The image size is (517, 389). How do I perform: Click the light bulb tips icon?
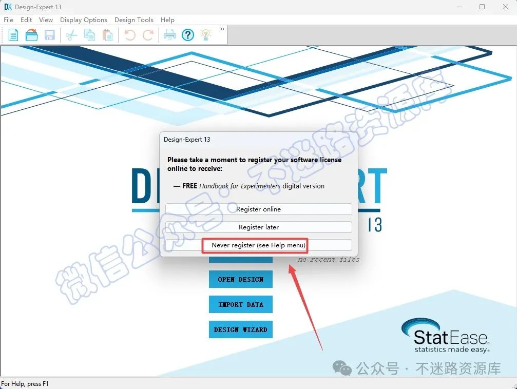point(206,34)
